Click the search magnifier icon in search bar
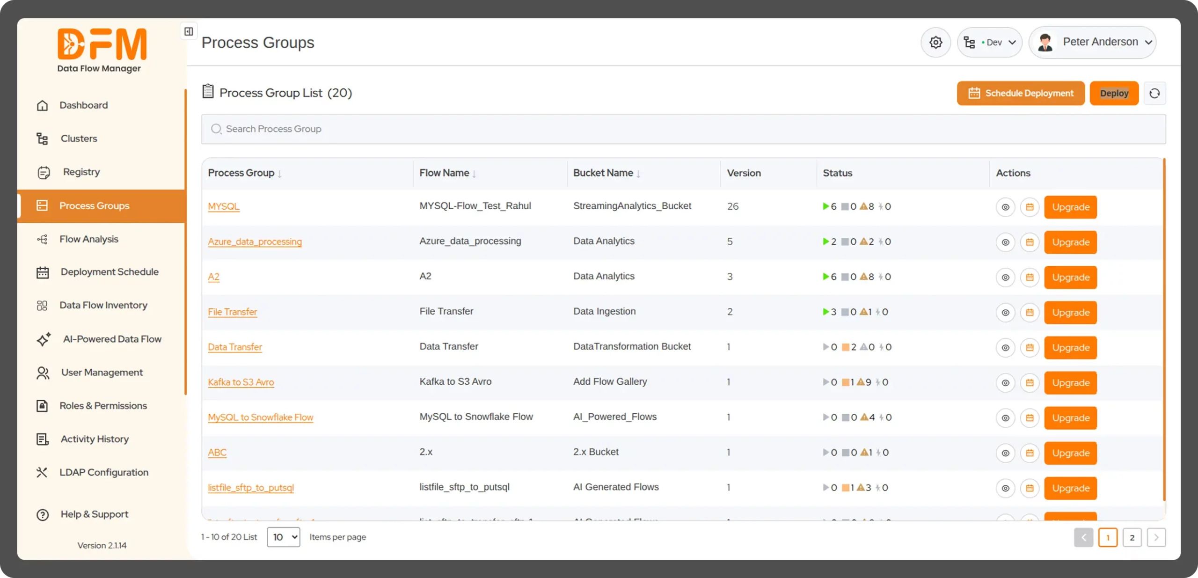Image resolution: width=1198 pixels, height=578 pixels. (216, 129)
